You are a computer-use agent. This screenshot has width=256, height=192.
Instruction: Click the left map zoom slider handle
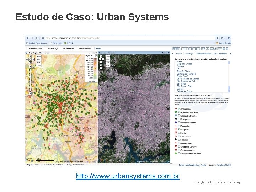coord(30,77)
